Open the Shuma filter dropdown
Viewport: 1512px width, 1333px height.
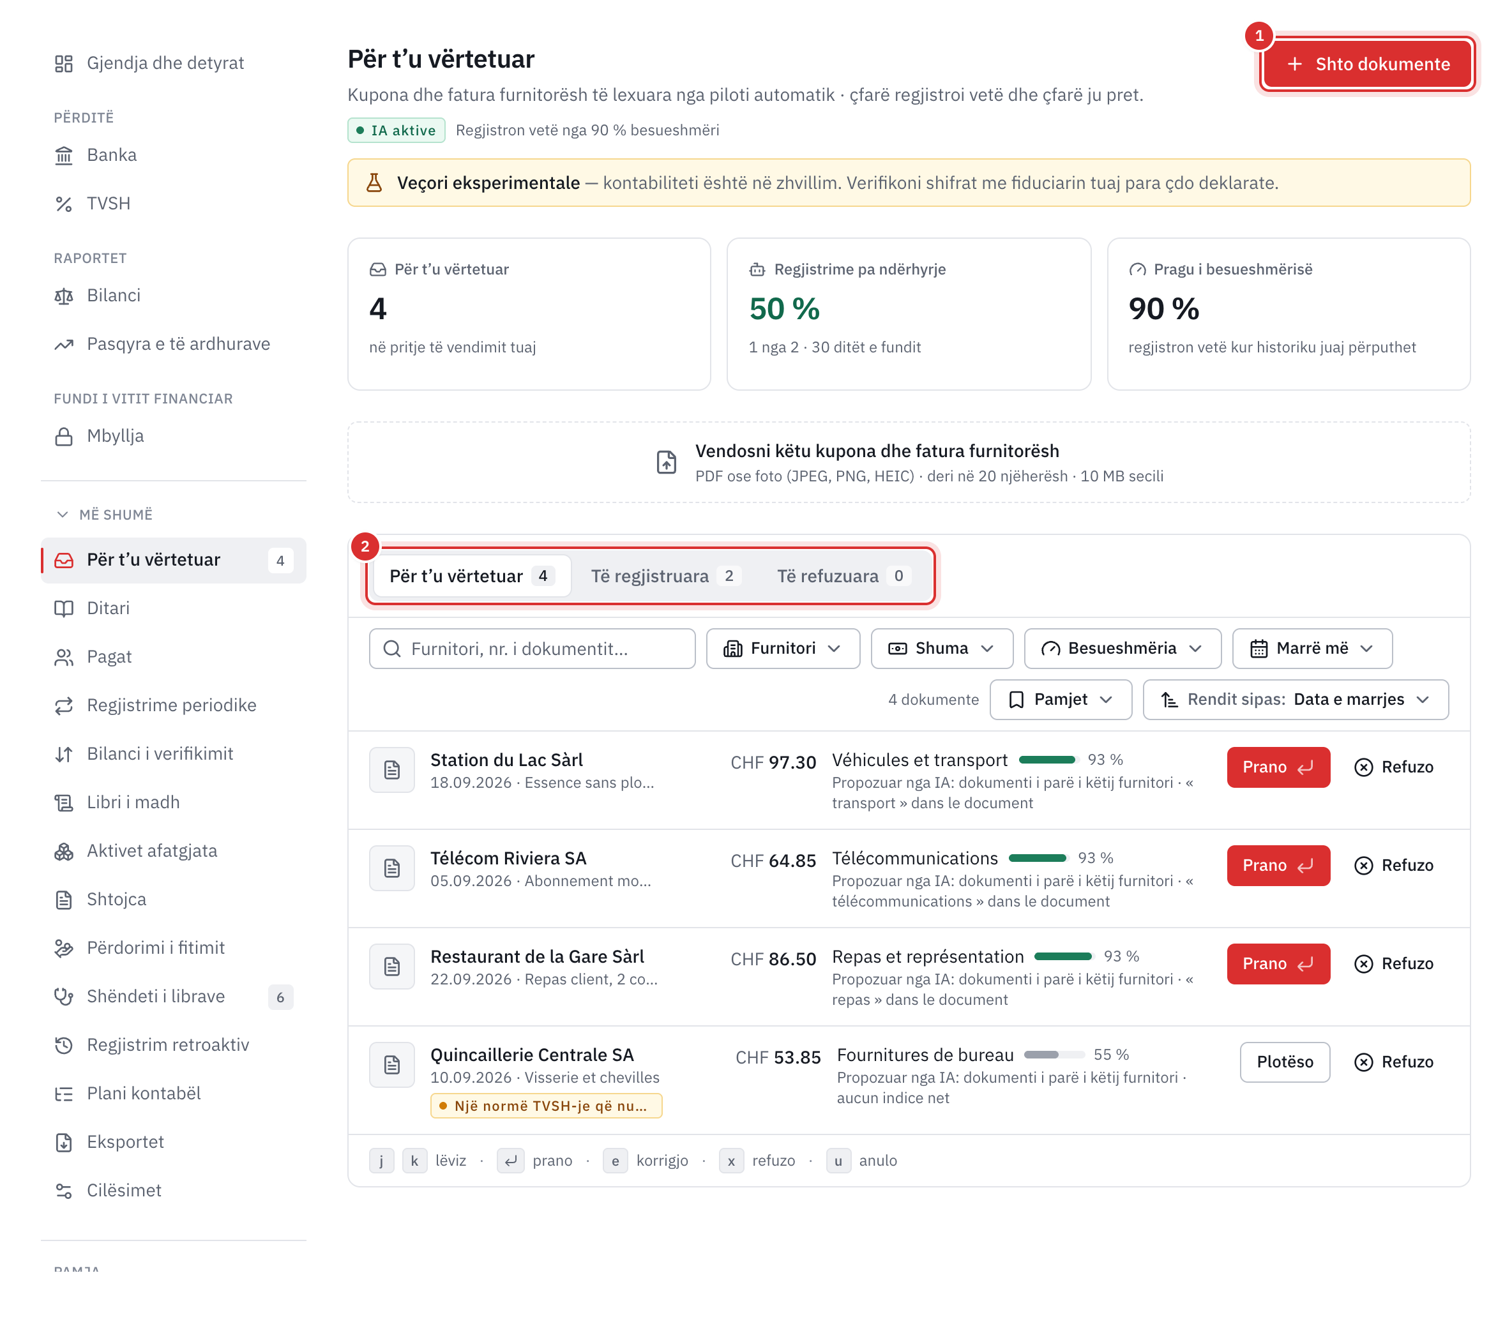pos(942,649)
